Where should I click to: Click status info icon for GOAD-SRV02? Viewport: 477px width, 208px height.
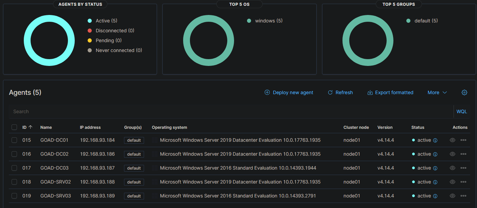(435, 182)
